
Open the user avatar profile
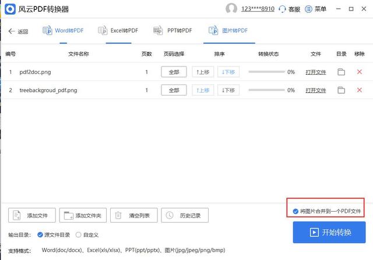(x=231, y=9)
